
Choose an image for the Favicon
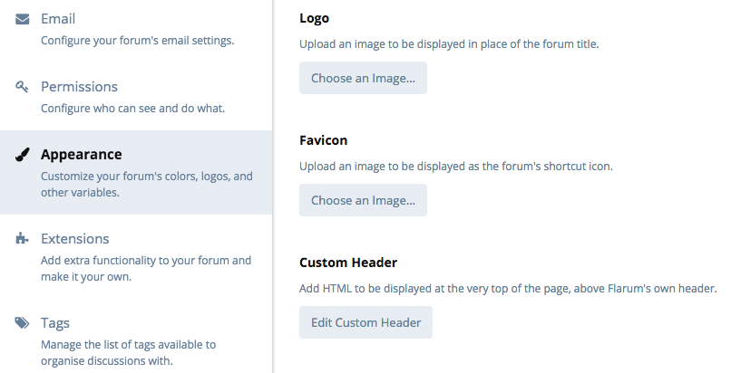tap(363, 200)
